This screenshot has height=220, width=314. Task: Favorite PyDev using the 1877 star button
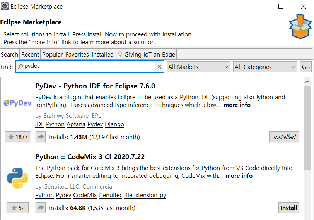pos(18,137)
